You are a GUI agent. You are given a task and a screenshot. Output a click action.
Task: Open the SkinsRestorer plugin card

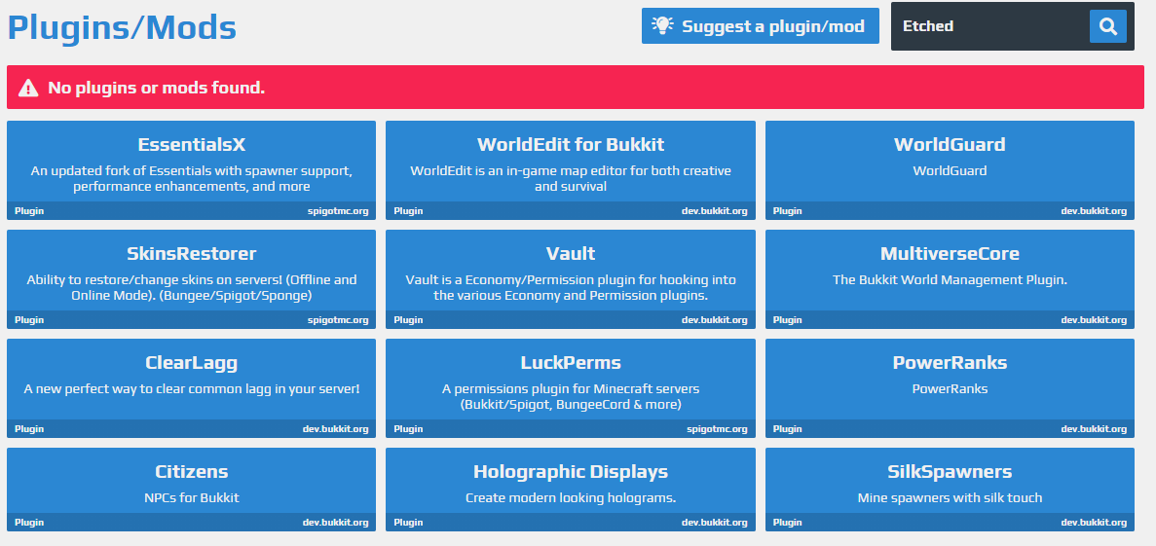[191, 279]
